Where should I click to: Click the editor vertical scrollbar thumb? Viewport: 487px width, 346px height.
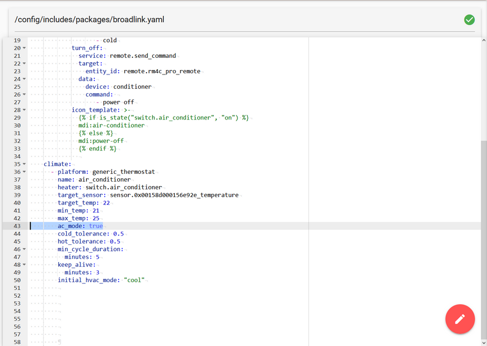[484, 239]
